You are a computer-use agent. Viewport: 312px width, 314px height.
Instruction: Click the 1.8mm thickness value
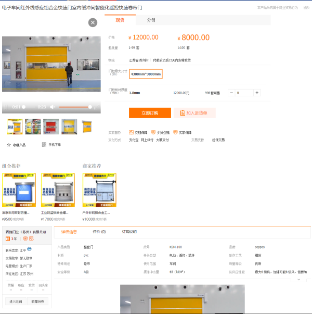pos(135,93)
